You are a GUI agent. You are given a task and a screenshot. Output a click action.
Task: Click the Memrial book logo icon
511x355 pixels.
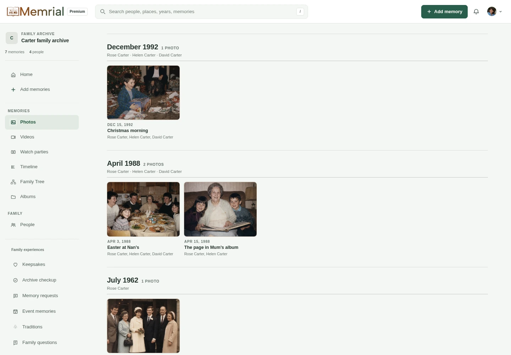[x=13, y=12]
